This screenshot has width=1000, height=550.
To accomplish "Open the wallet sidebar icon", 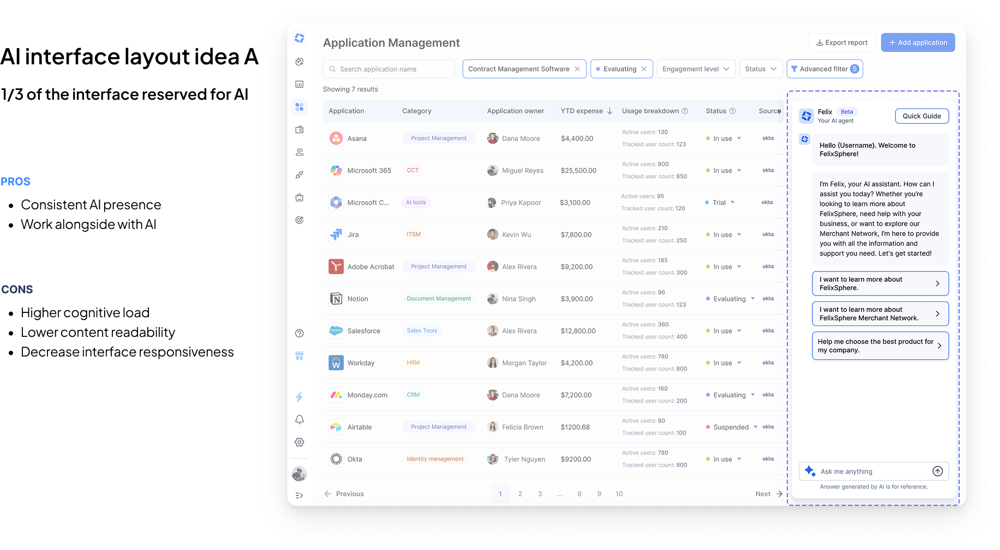I will (x=299, y=130).
